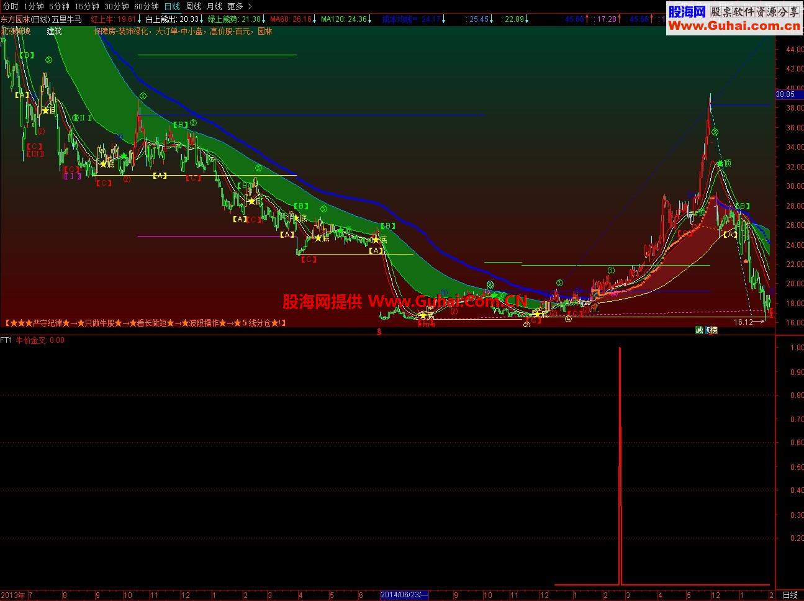Click the 顶 star marker near the peak

pos(724,163)
